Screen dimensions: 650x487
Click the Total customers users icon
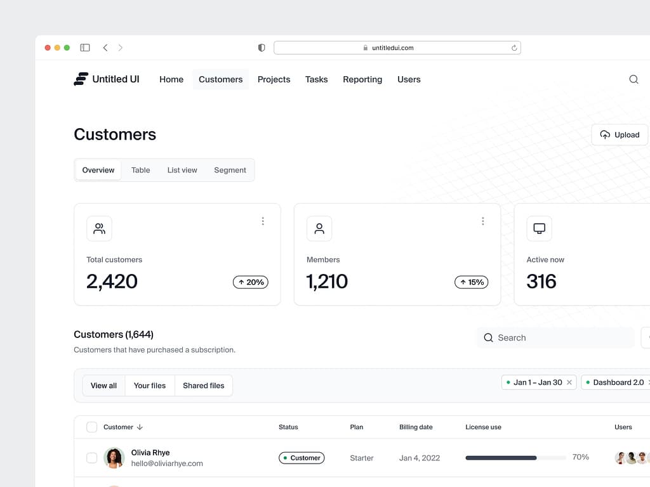(99, 229)
